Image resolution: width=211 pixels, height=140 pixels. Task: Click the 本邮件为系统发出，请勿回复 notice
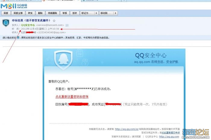click(x=126, y=136)
